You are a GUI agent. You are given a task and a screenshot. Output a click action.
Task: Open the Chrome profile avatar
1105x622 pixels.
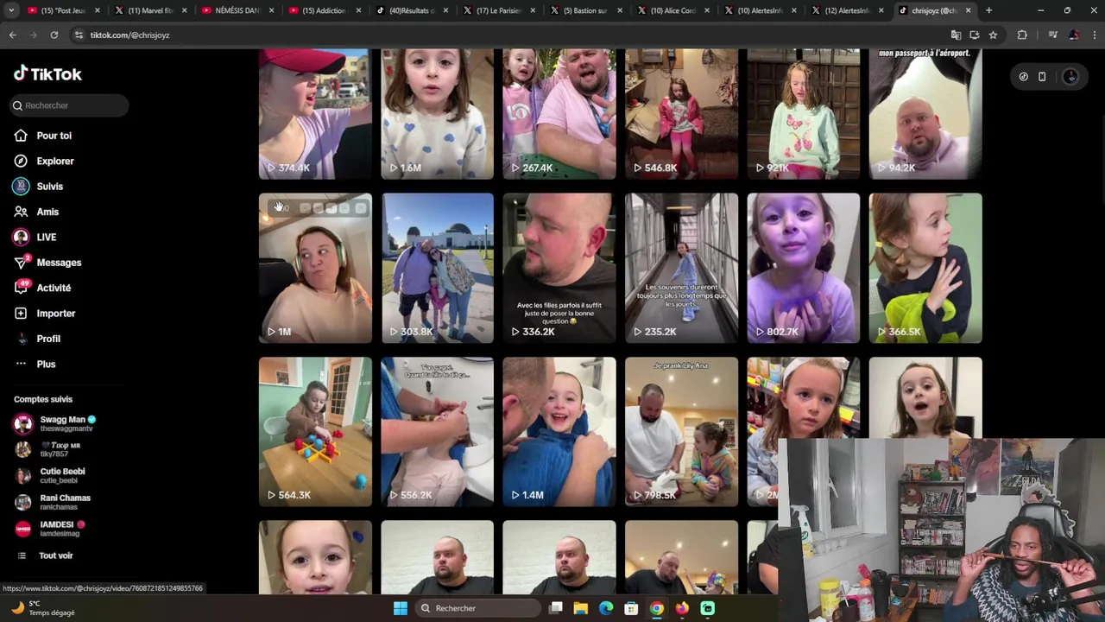pyautogui.click(x=1073, y=35)
